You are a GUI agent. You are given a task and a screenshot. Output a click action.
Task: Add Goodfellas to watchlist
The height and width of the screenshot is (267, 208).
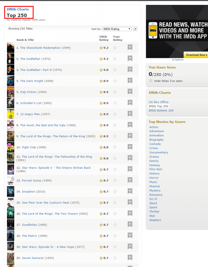pyautogui.click(x=130, y=224)
